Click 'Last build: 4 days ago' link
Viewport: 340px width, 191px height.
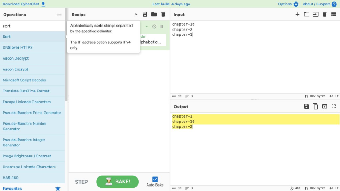(171, 4)
